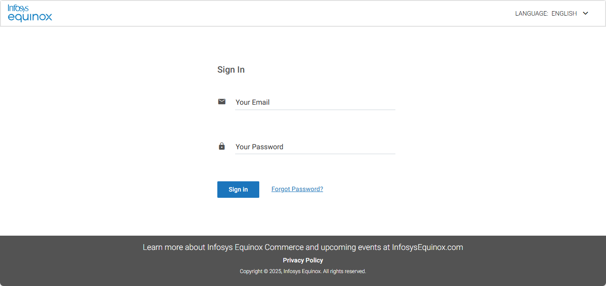This screenshot has height=286, width=606.
Task: Focus the Your Password input field
Action: tap(315, 147)
